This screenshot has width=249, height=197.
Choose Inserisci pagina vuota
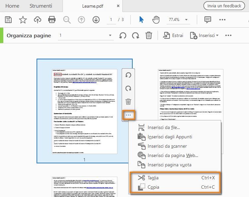pyautogui.click(x=175, y=165)
